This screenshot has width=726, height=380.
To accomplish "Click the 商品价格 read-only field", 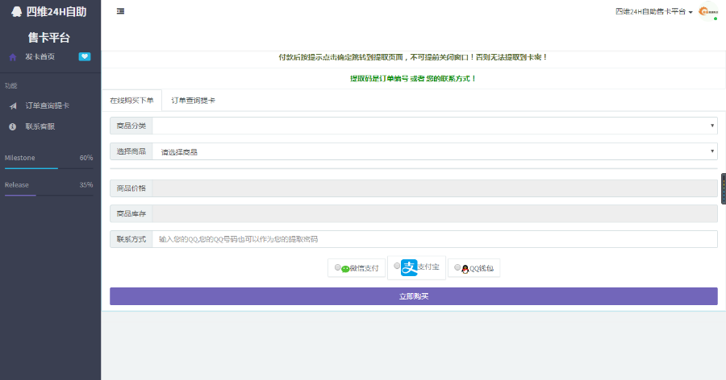I will point(435,188).
